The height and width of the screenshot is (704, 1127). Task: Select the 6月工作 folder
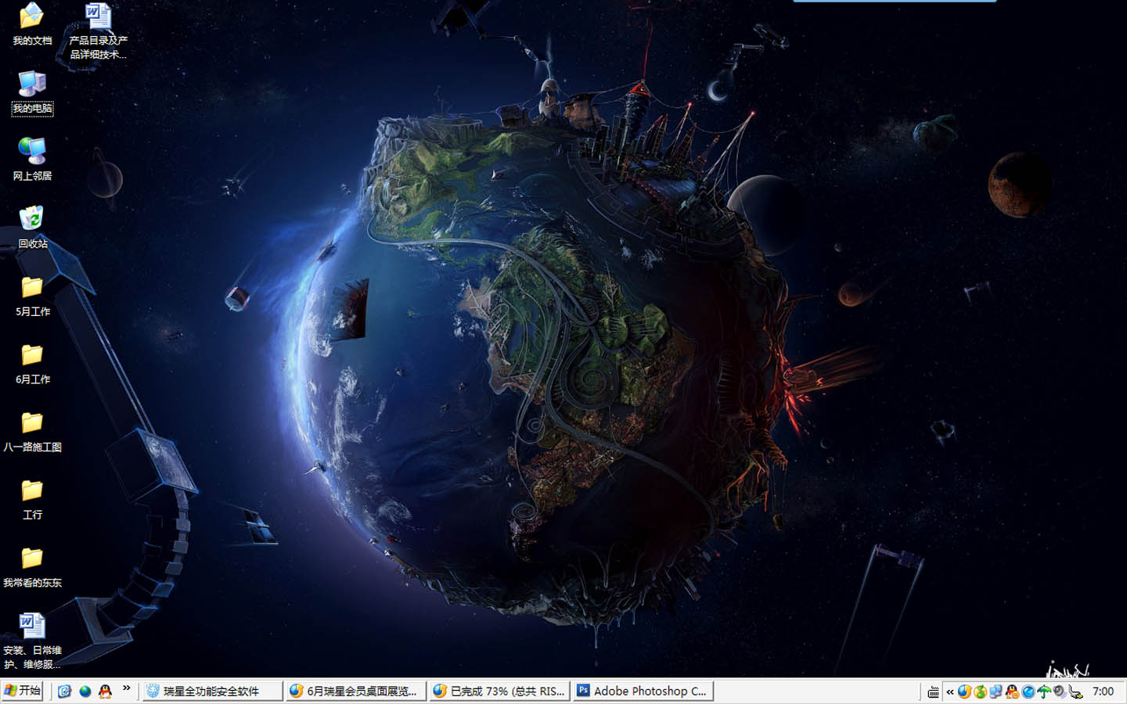[x=32, y=364]
